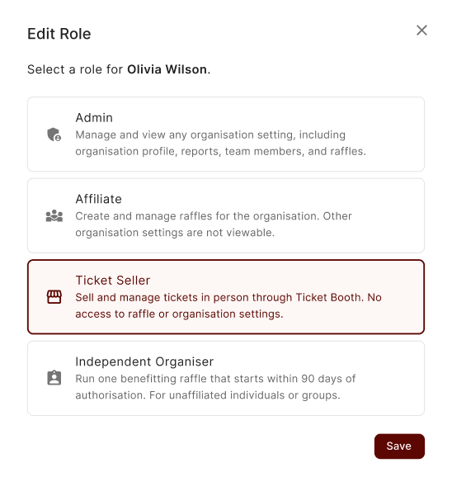Viewport: 452px width, 477px height.
Task: Click description about 90 days of authorisation
Action: point(215,387)
